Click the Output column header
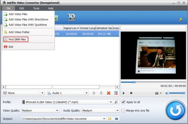 pyautogui.click(x=116, y=28)
